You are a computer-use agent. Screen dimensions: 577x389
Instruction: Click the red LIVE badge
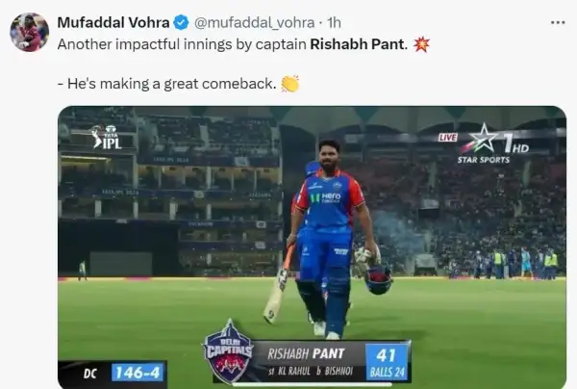[x=447, y=138]
